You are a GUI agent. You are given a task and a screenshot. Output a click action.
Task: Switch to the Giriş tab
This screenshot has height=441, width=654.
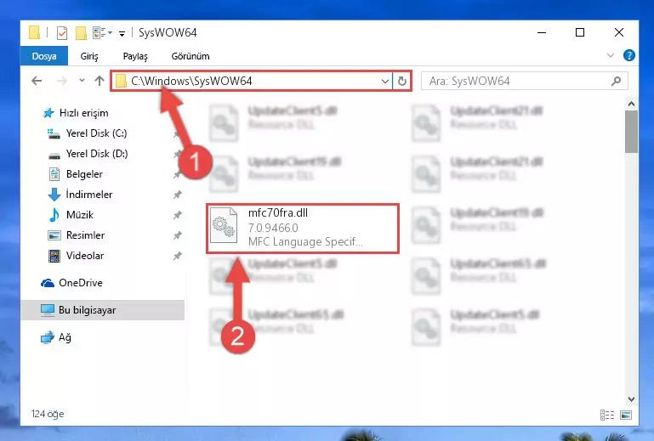pos(89,56)
